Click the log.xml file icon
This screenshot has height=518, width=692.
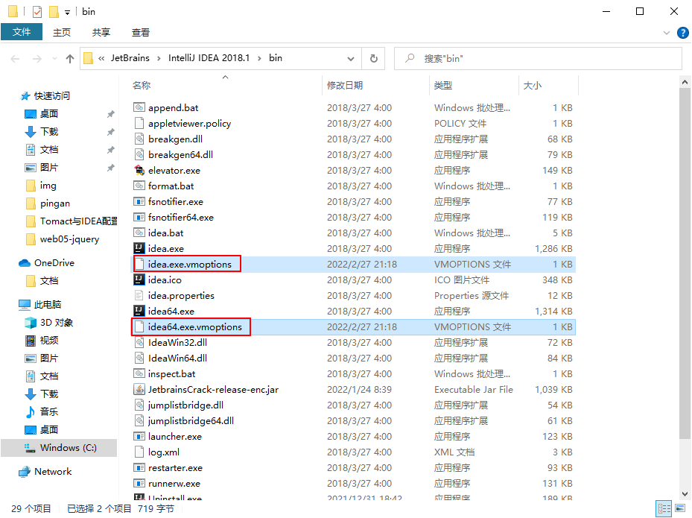139,452
